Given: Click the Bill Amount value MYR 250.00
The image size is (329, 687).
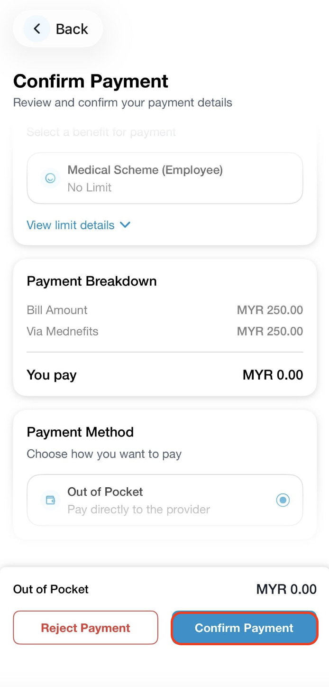Looking at the screenshot, I should pyautogui.click(x=270, y=310).
